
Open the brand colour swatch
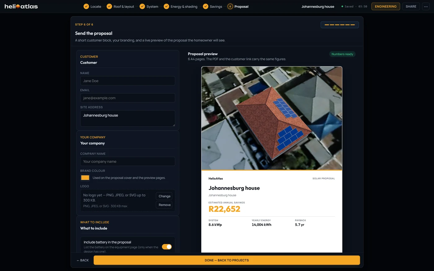coord(85,177)
